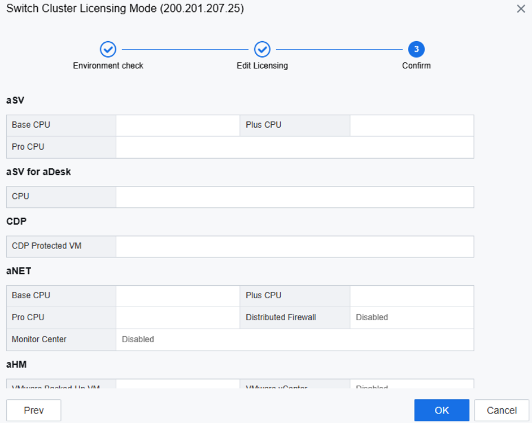Viewport: 532px width, 423px height.
Task: Confirm licensing with the OK button
Action: pyautogui.click(x=442, y=411)
